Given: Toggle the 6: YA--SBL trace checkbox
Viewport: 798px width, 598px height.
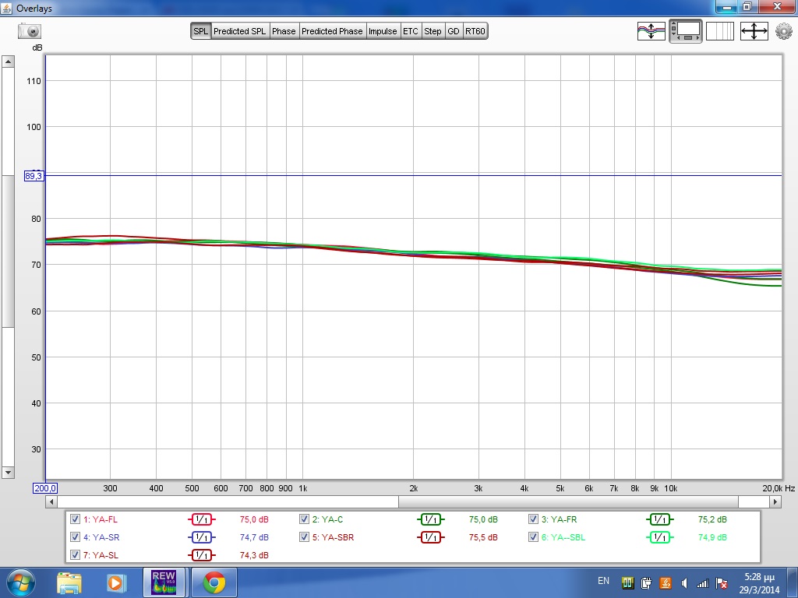Looking at the screenshot, I should (x=533, y=537).
